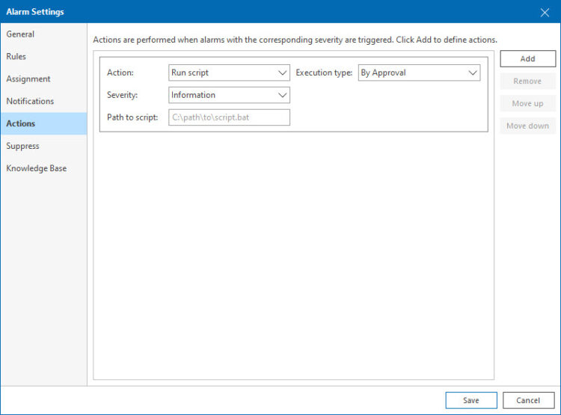The height and width of the screenshot is (415, 561).
Task: Click the empty area below the action entry
Action: pyautogui.click(x=293, y=254)
